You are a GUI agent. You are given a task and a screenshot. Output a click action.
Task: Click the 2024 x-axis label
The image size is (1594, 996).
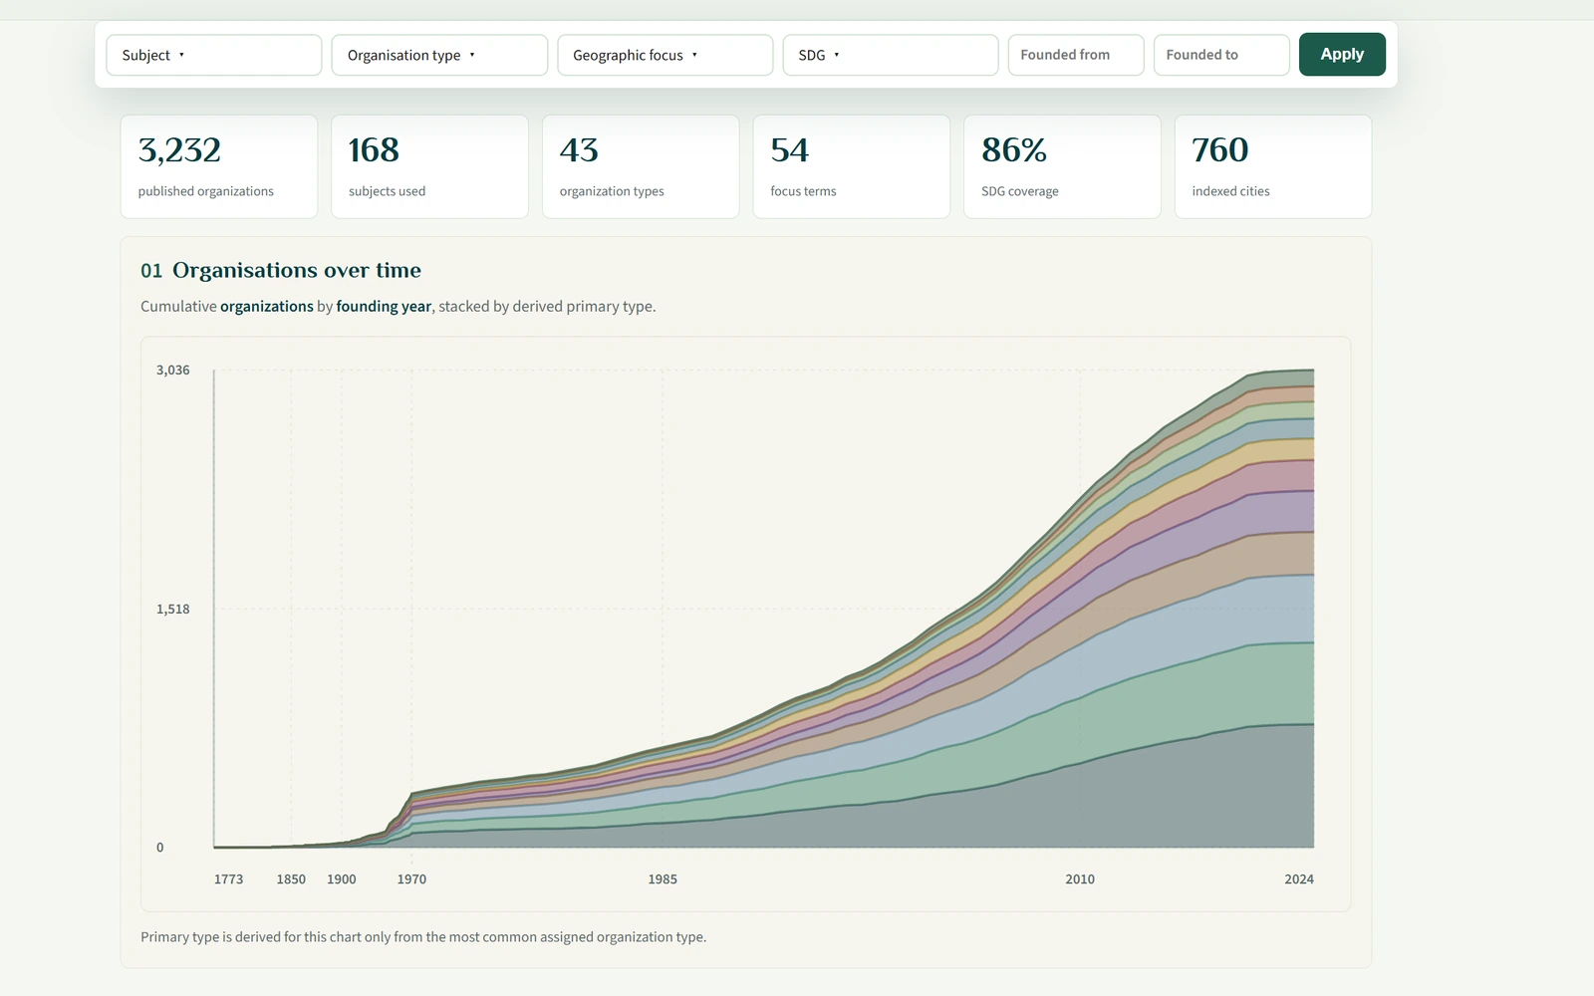pyautogui.click(x=1299, y=879)
